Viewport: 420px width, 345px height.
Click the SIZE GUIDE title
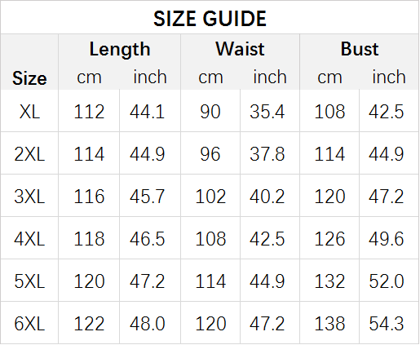(x=210, y=19)
